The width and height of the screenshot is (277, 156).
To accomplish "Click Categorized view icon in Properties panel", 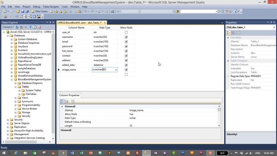I will [x=228, y=33].
